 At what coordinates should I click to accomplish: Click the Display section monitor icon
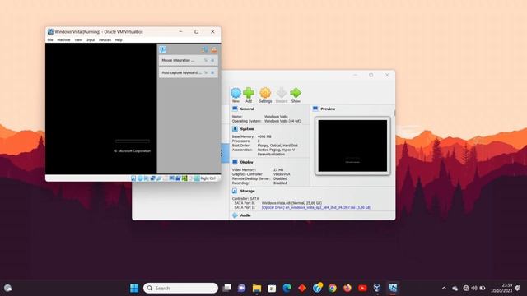235,162
